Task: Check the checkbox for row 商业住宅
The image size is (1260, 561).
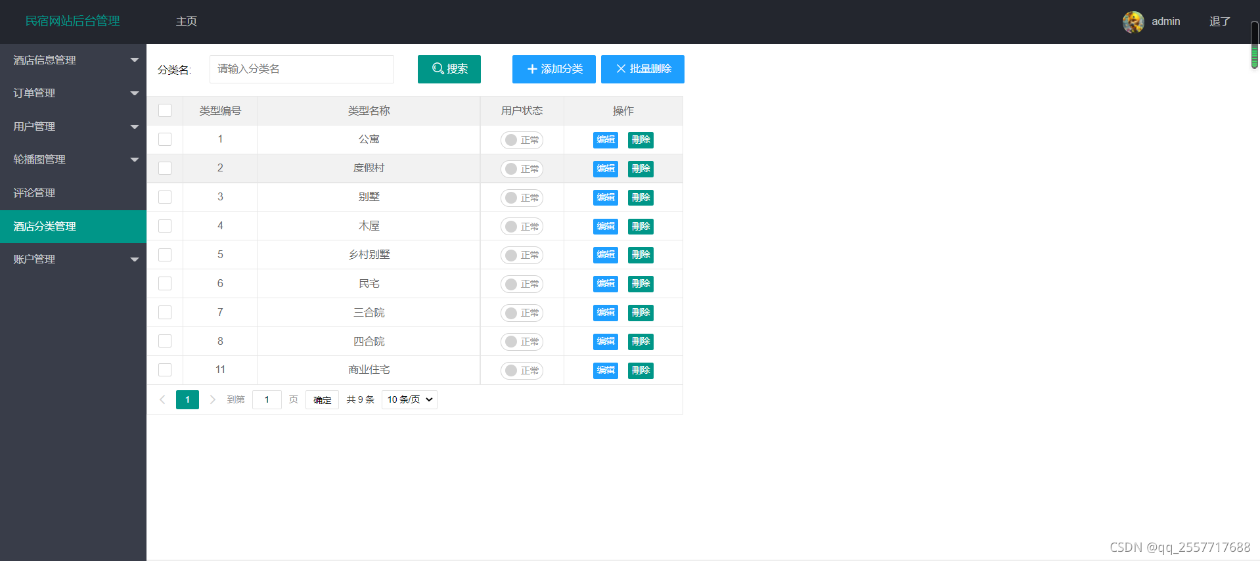Action: point(165,370)
